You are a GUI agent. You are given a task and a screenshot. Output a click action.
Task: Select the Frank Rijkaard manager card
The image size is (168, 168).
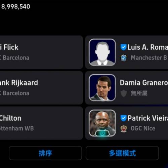click(x=41, y=88)
